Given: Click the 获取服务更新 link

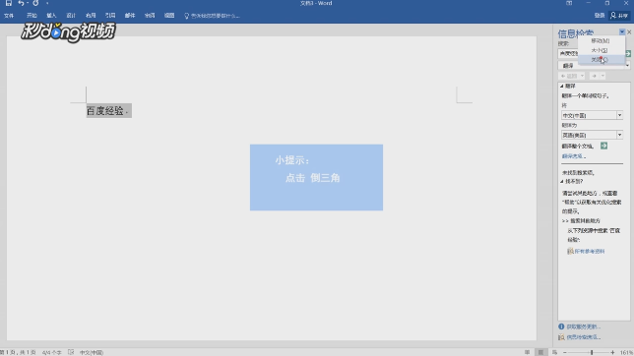Looking at the screenshot, I should point(583,326).
